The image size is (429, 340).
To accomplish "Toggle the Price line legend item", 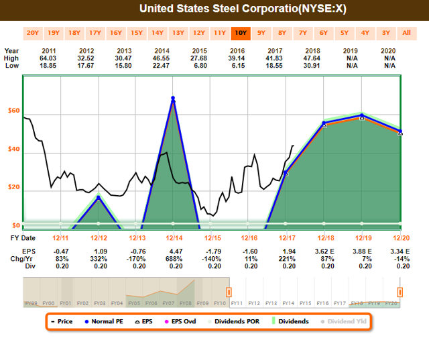I will click(62, 321).
